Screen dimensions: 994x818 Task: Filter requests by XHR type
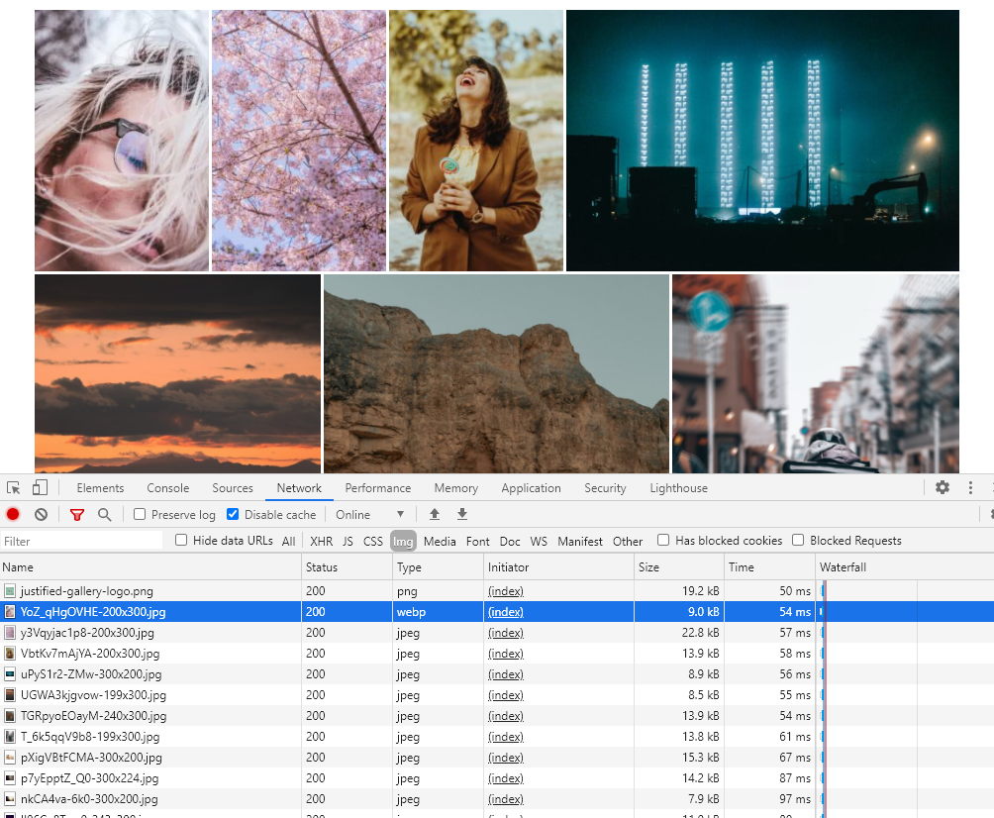[x=322, y=541]
